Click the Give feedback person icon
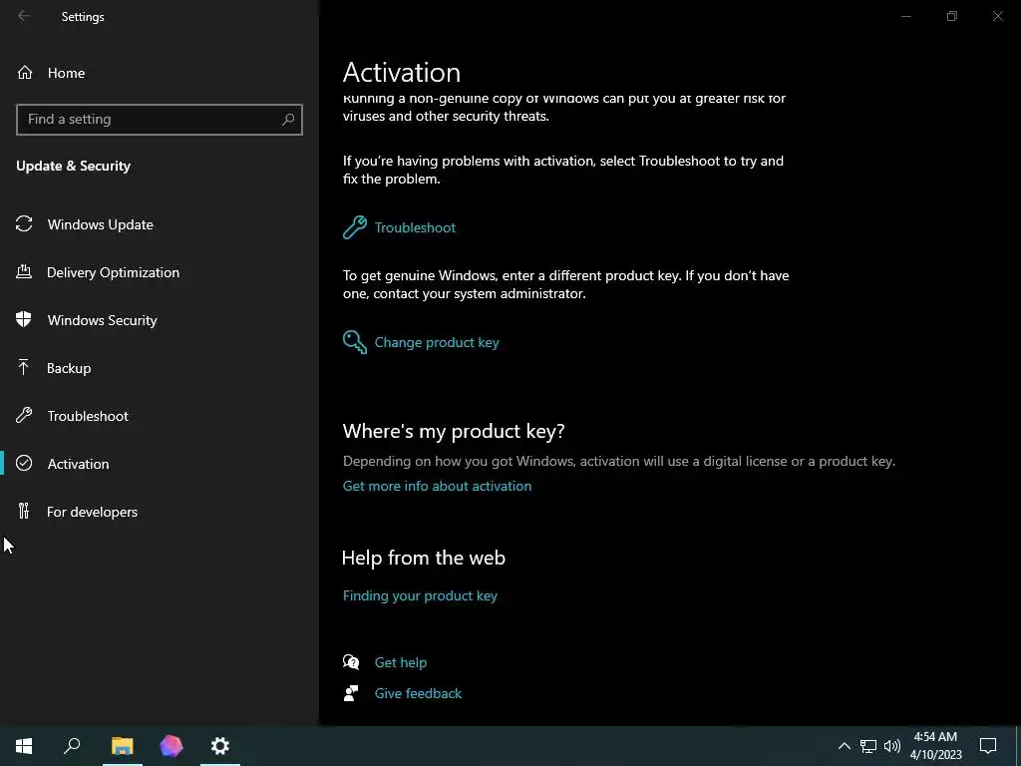 pos(351,693)
